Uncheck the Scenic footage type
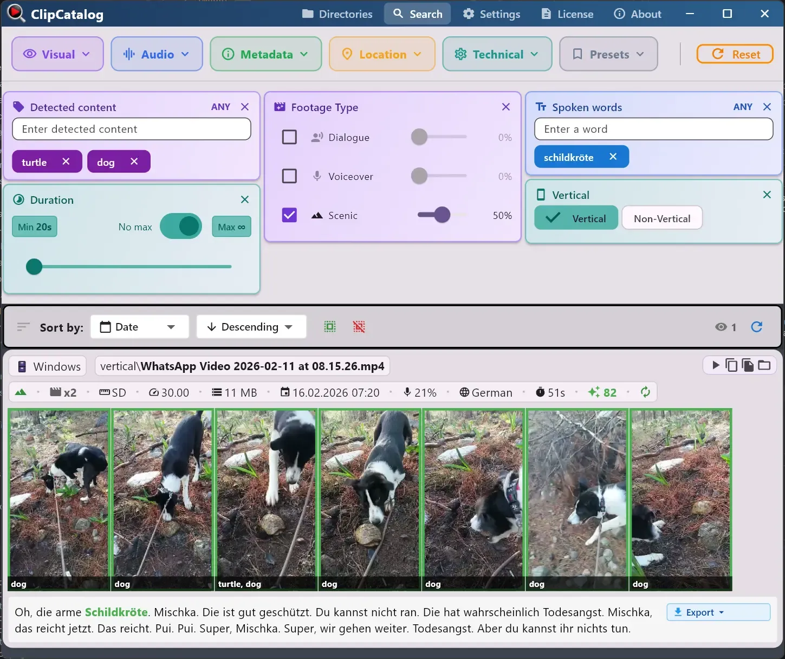The height and width of the screenshot is (659, 785). click(x=289, y=215)
